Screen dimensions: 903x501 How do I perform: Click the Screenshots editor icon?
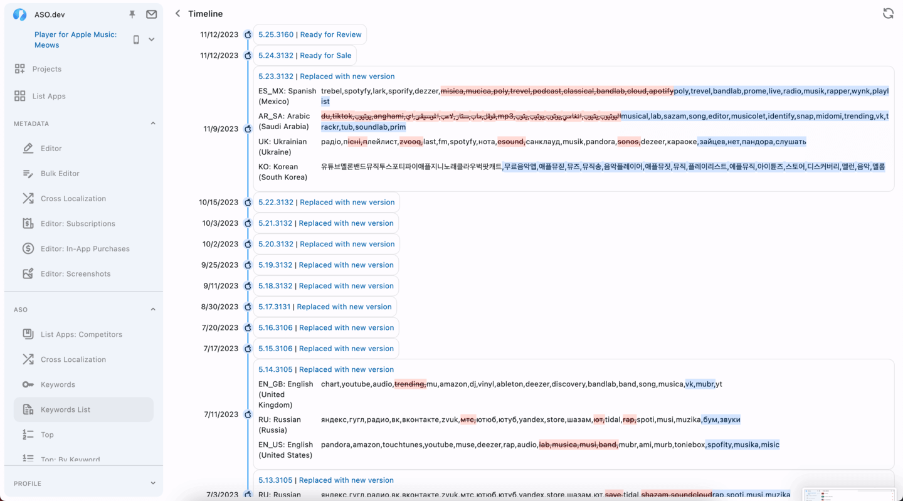coord(28,274)
